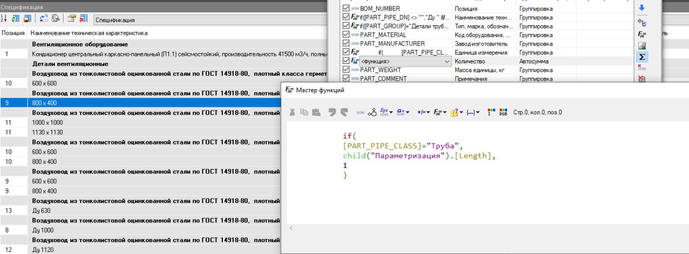Toggle the PART_MATERIAL column checkbox
689x254 pixels.
pos(346,35)
